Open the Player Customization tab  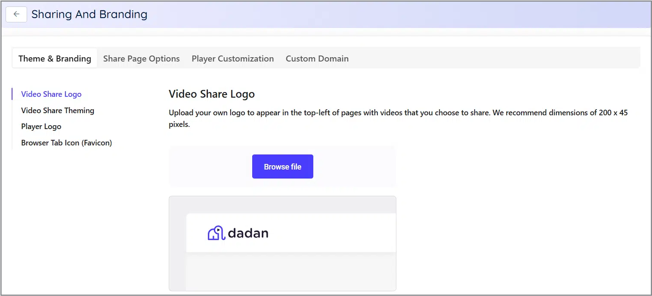232,58
